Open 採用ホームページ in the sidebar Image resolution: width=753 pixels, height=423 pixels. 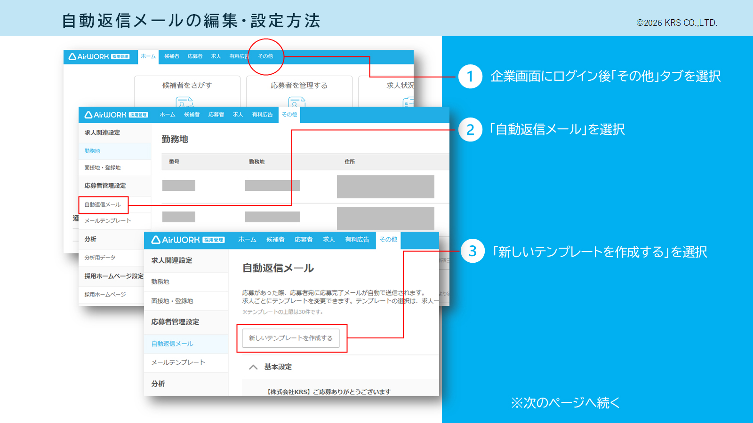pos(105,295)
